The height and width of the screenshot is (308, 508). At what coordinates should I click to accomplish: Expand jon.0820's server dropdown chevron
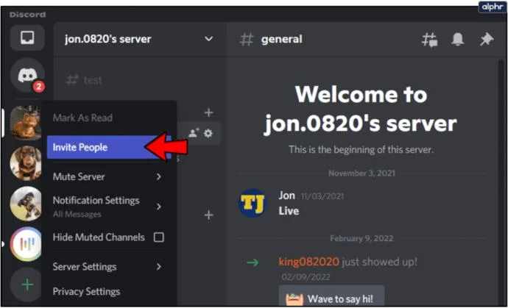(x=208, y=39)
